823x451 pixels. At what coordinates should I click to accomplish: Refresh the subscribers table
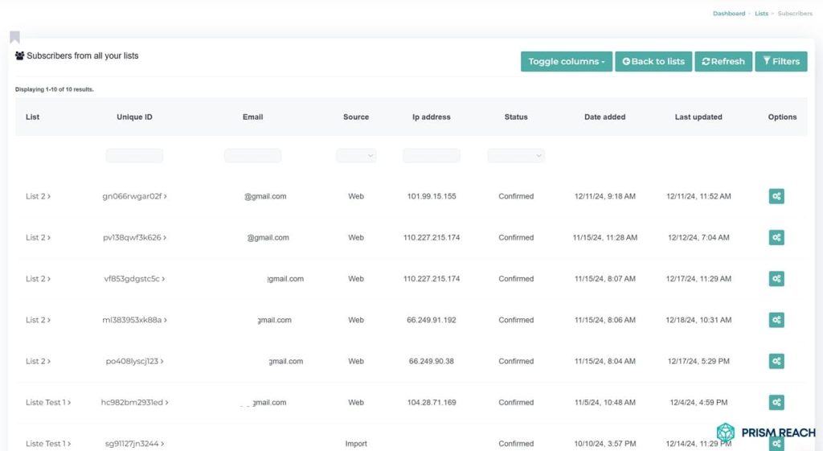point(723,62)
